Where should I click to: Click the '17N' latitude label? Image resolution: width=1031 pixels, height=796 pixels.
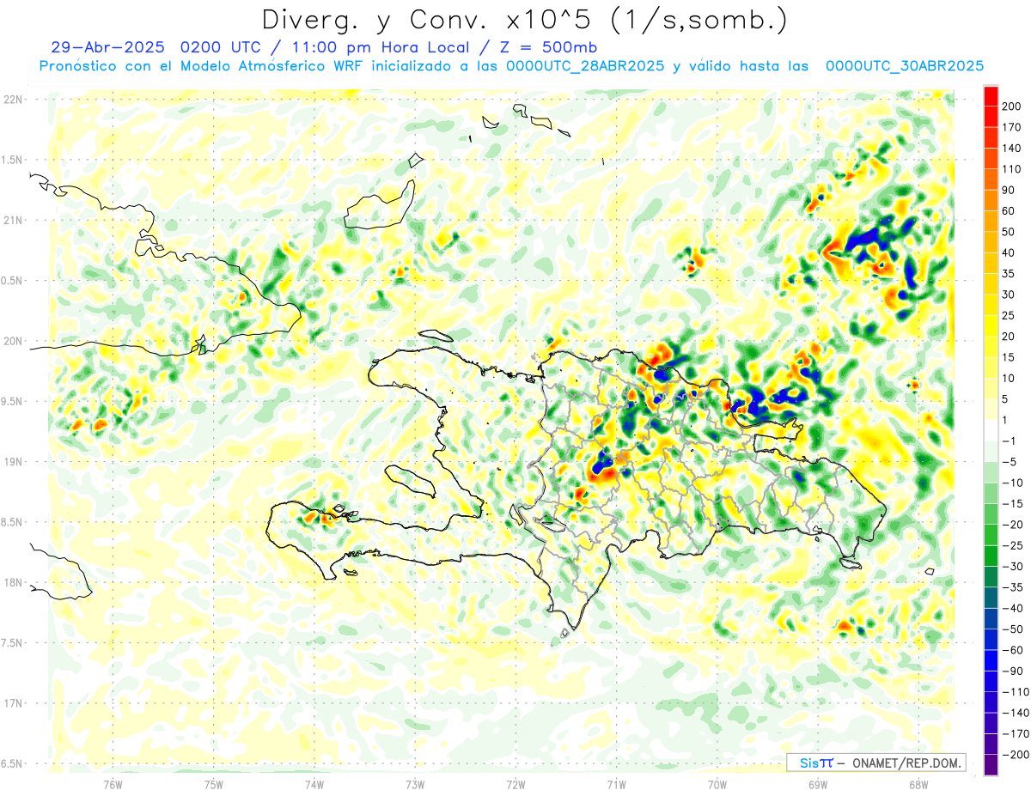coord(14,703)
